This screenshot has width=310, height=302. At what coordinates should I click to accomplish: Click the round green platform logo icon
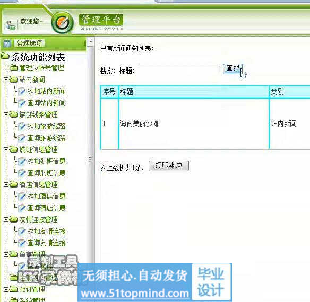(x=63, y=23)
